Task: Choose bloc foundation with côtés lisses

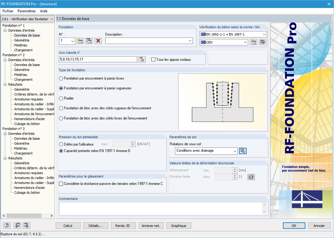Action: click(61, 118)
